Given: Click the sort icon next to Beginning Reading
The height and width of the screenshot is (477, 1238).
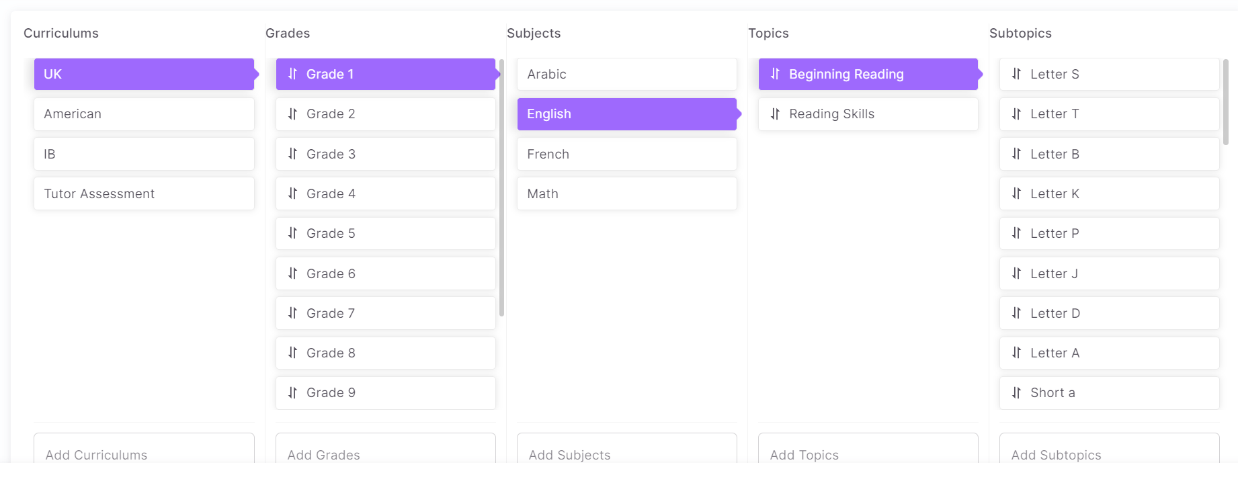Looking at the screenshot, I should (x=775, y=74).
